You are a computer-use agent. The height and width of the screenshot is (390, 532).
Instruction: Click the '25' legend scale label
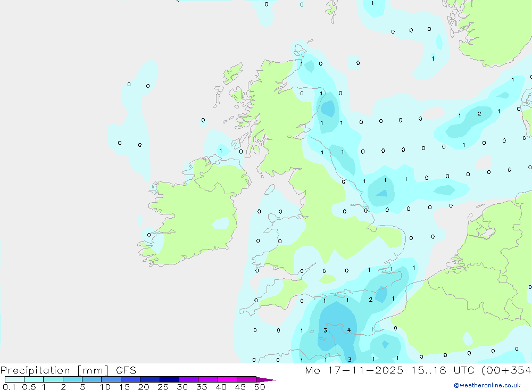point(163,387)
